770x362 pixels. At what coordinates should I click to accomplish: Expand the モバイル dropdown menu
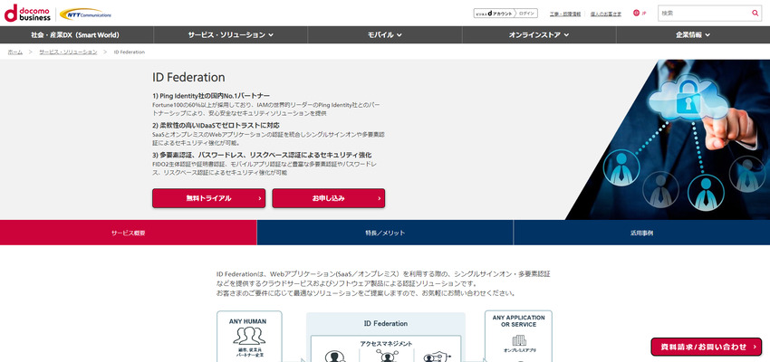pyautogui.click(x=385, y=34)
